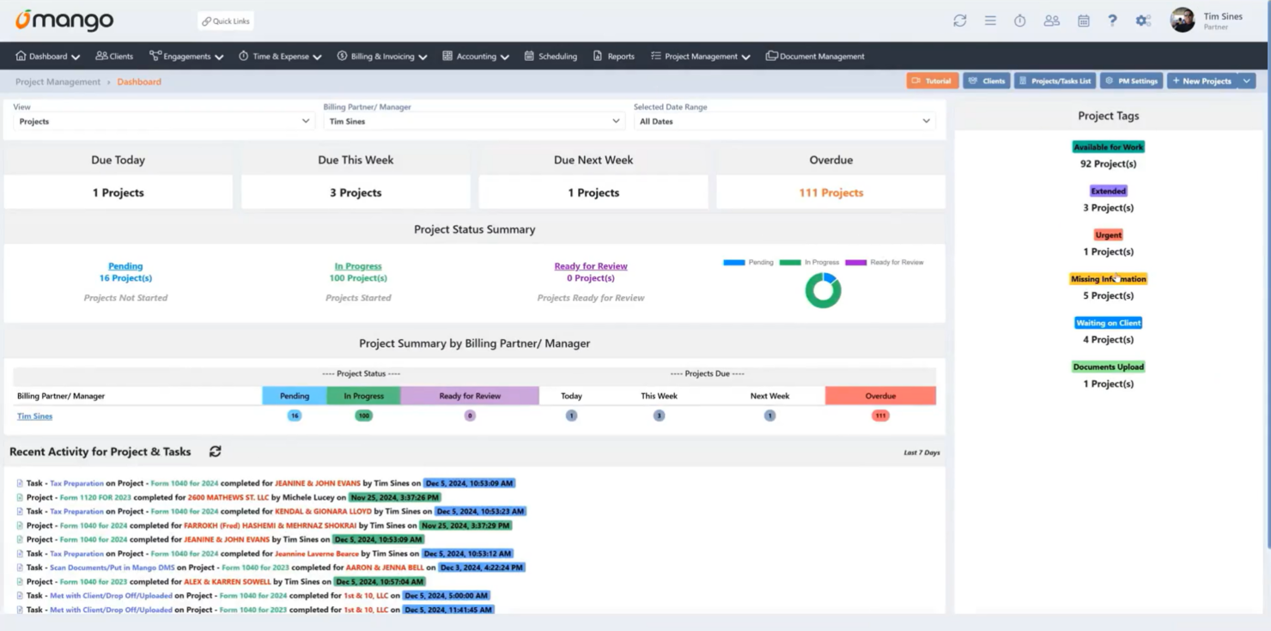Open the calendar icon in the header

[x=1082, y=20]
